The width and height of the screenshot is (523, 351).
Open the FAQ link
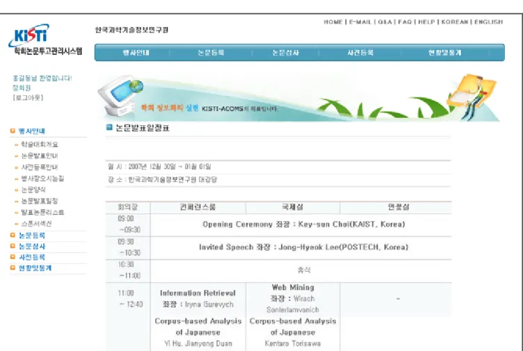pyautogui.click(x=405, y=22)
